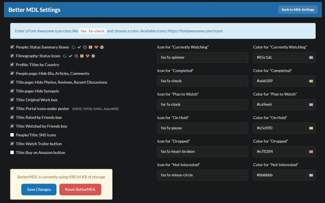Viewport: 325px width, 203px height.
Task: Click storage usage text 498.54 KB
Action: tap(61, 177)
